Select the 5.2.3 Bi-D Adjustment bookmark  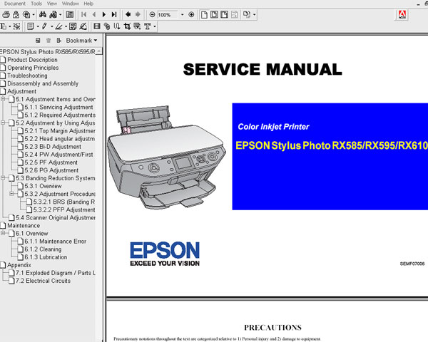[53, 147]
